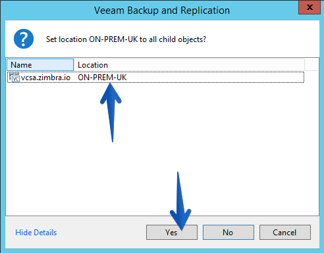The width and height of the screenshot is (324, 253).
Task: Click the empty footer space beside Hide Details
Action: coord(101,233)
